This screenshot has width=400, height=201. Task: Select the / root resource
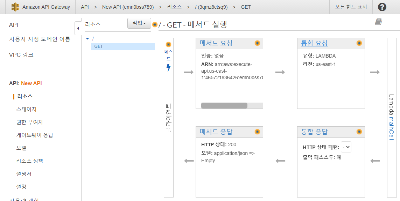coord(93,39)
